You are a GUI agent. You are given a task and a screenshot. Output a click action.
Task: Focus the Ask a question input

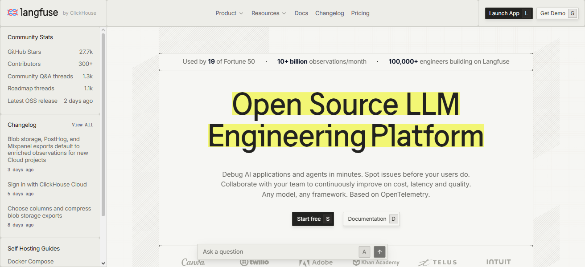(x=279, y=252)
